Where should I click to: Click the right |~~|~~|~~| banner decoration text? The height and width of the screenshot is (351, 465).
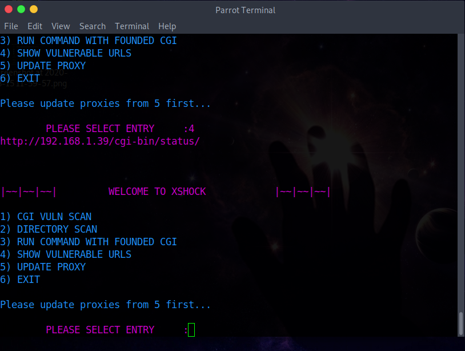coord(303,192)
